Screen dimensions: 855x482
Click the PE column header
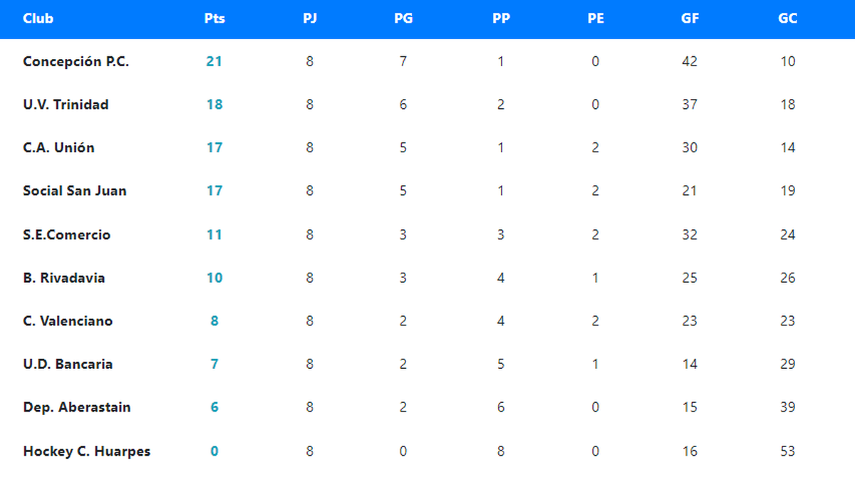596,19
